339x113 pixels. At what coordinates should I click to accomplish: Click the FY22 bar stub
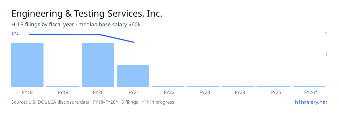click(x=168, y=87)
